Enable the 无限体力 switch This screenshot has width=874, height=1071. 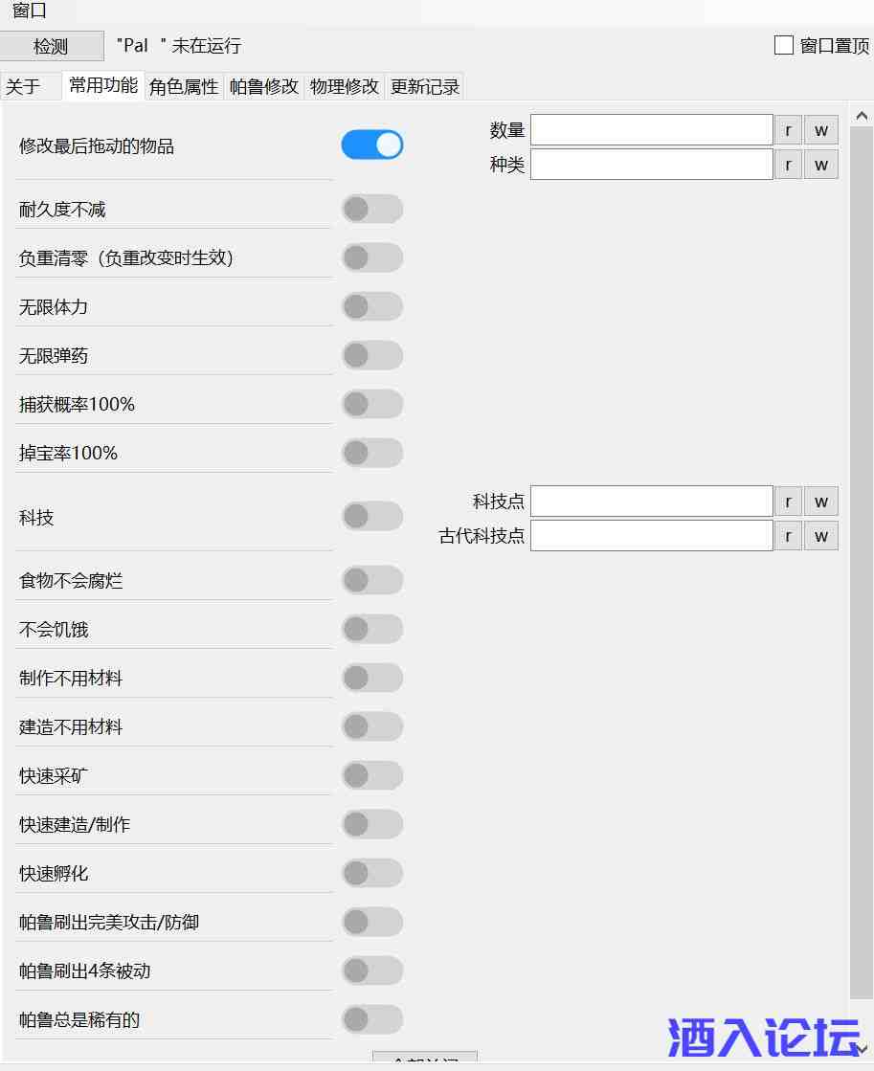coord(372,307)
